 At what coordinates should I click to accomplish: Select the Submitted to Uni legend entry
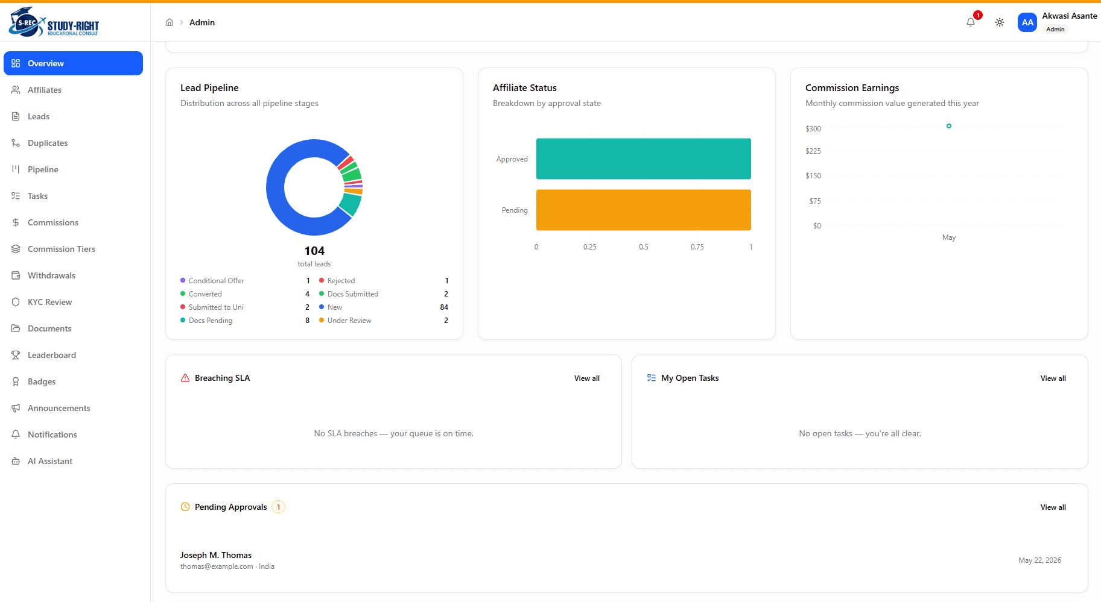[x=245, y=307]
